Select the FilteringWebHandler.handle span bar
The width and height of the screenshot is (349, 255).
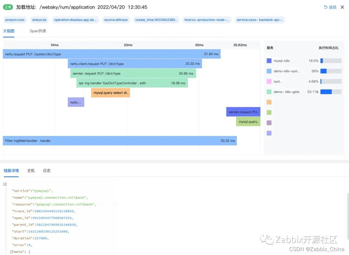(x=120, y=141)
